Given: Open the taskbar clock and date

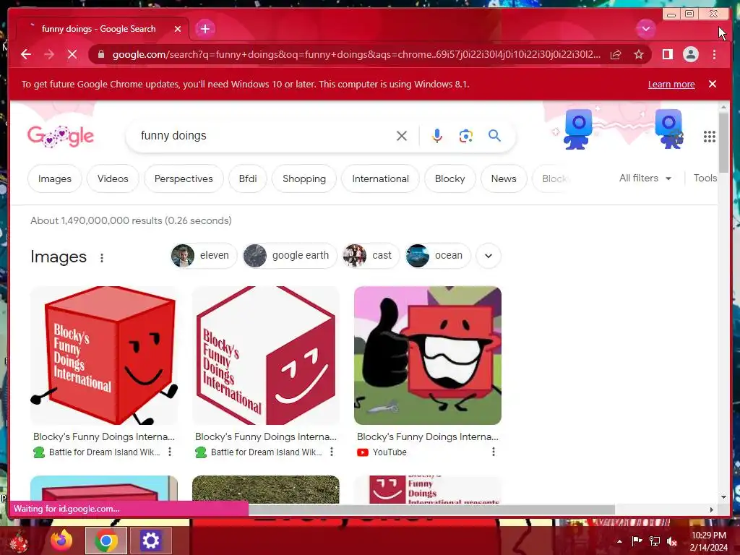Looking at the screenshot, I should click(708, 541).
